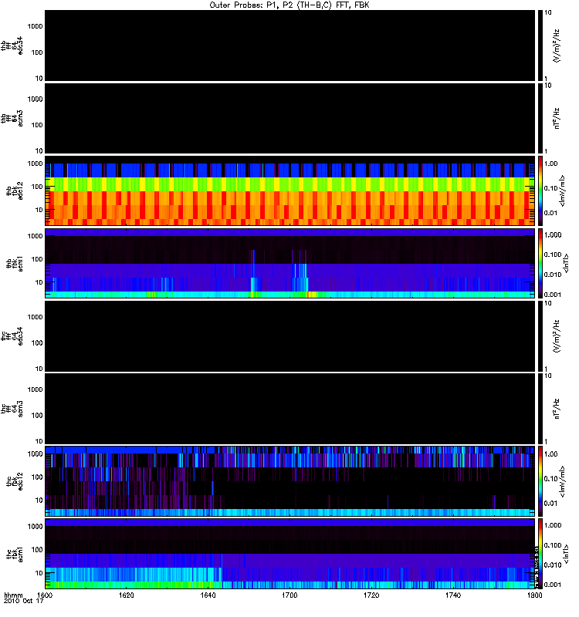This screenshot has height=617, width=579.
Task: Click the empty black thb fff edc34 spectrogram panel
Action: click(x=289, y=46)
